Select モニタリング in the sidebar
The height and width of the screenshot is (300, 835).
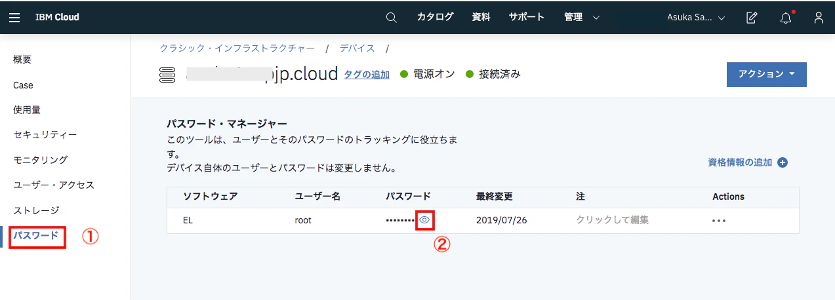click(x=41, y=159)
